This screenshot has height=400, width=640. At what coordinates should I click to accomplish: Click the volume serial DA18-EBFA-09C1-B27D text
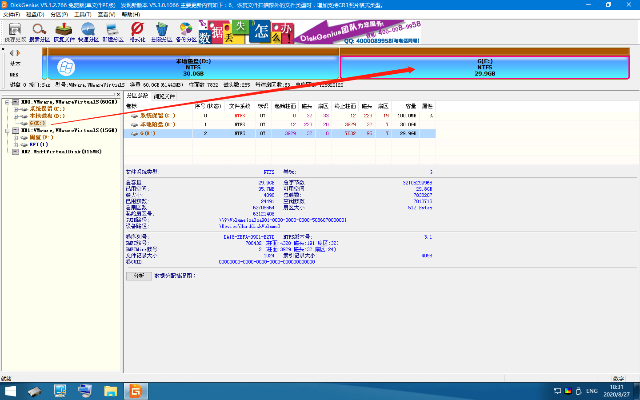coord(249,237)
